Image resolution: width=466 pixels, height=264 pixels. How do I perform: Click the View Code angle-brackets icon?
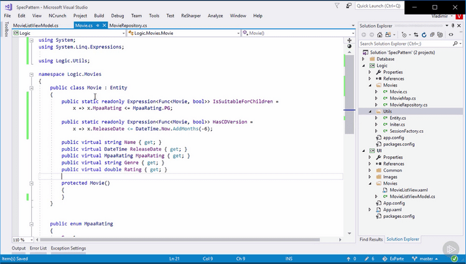[451, 35]
